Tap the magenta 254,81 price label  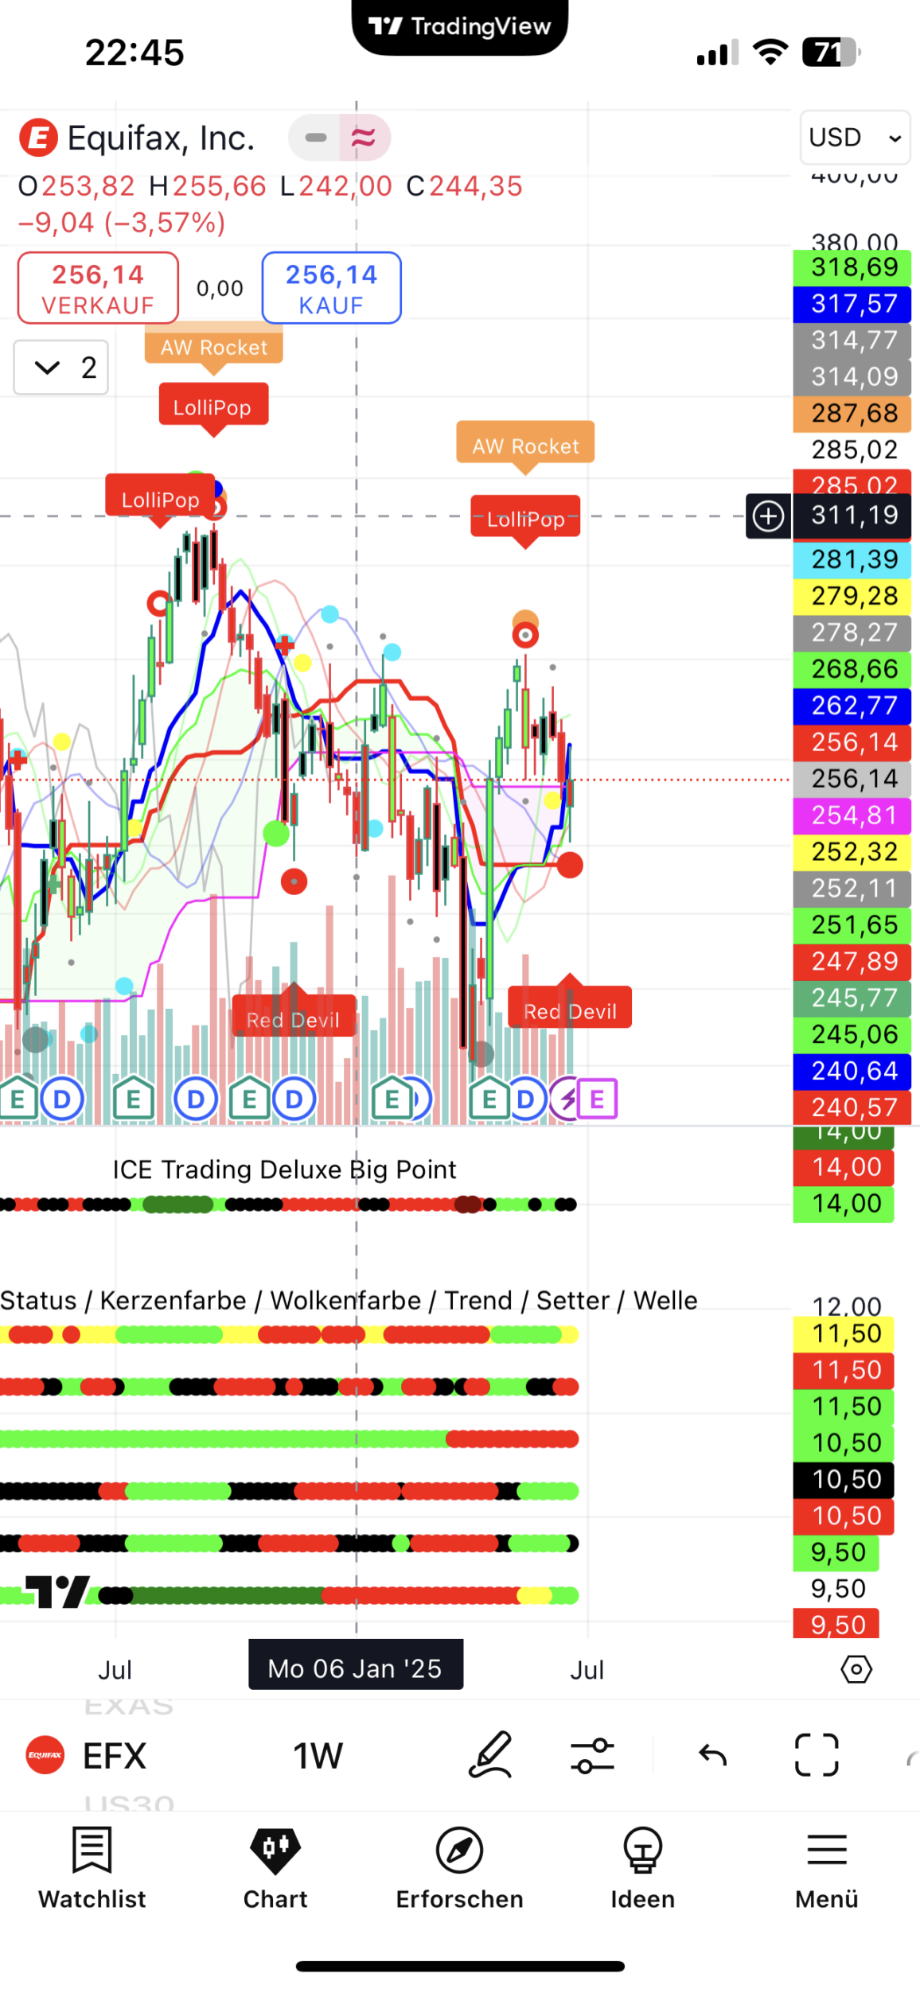coord(852,815)
